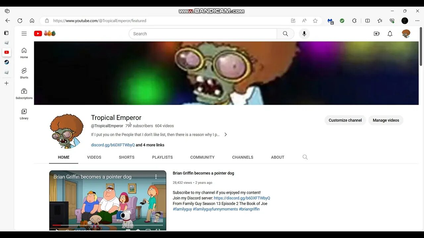
Task: Go back in the browser
Action: click(8, 20)
